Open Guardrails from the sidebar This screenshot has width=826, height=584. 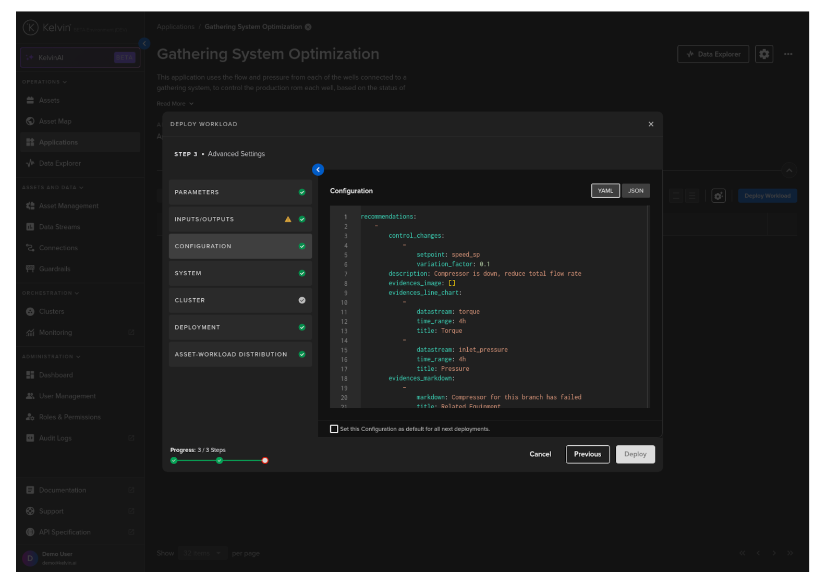(x=54, y=269)
